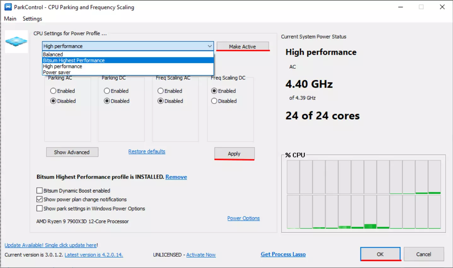This screenshot has width=453, height=268.
Task: Enable Freq Scaling AC option
Action: tap(161, 91)
